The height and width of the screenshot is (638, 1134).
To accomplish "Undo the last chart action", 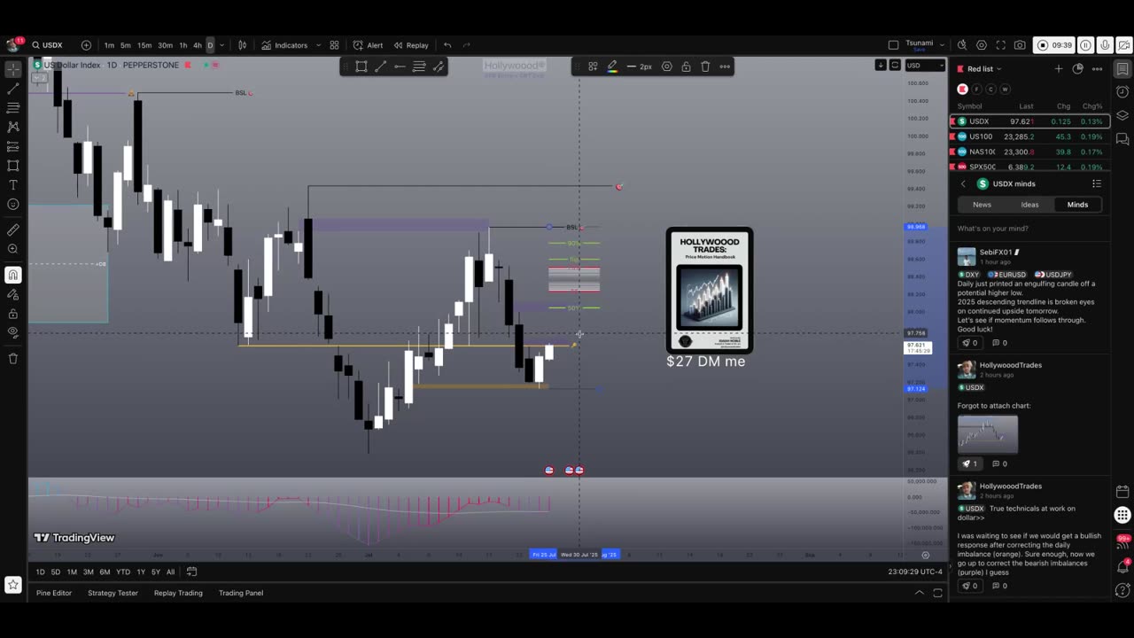I will coord(447,45).
